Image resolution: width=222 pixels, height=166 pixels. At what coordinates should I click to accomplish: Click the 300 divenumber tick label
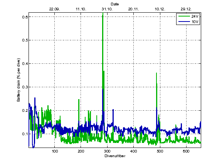[x=107, y=151]
